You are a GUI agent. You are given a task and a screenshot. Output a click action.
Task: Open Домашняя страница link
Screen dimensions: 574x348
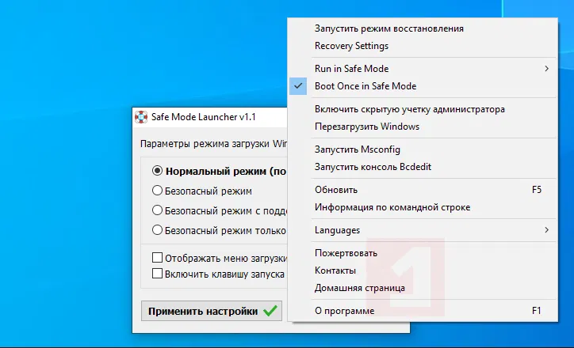click(x=359, y=288)
